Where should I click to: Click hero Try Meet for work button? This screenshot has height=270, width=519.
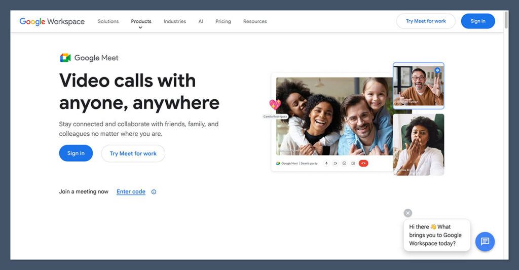coord(133,153)
